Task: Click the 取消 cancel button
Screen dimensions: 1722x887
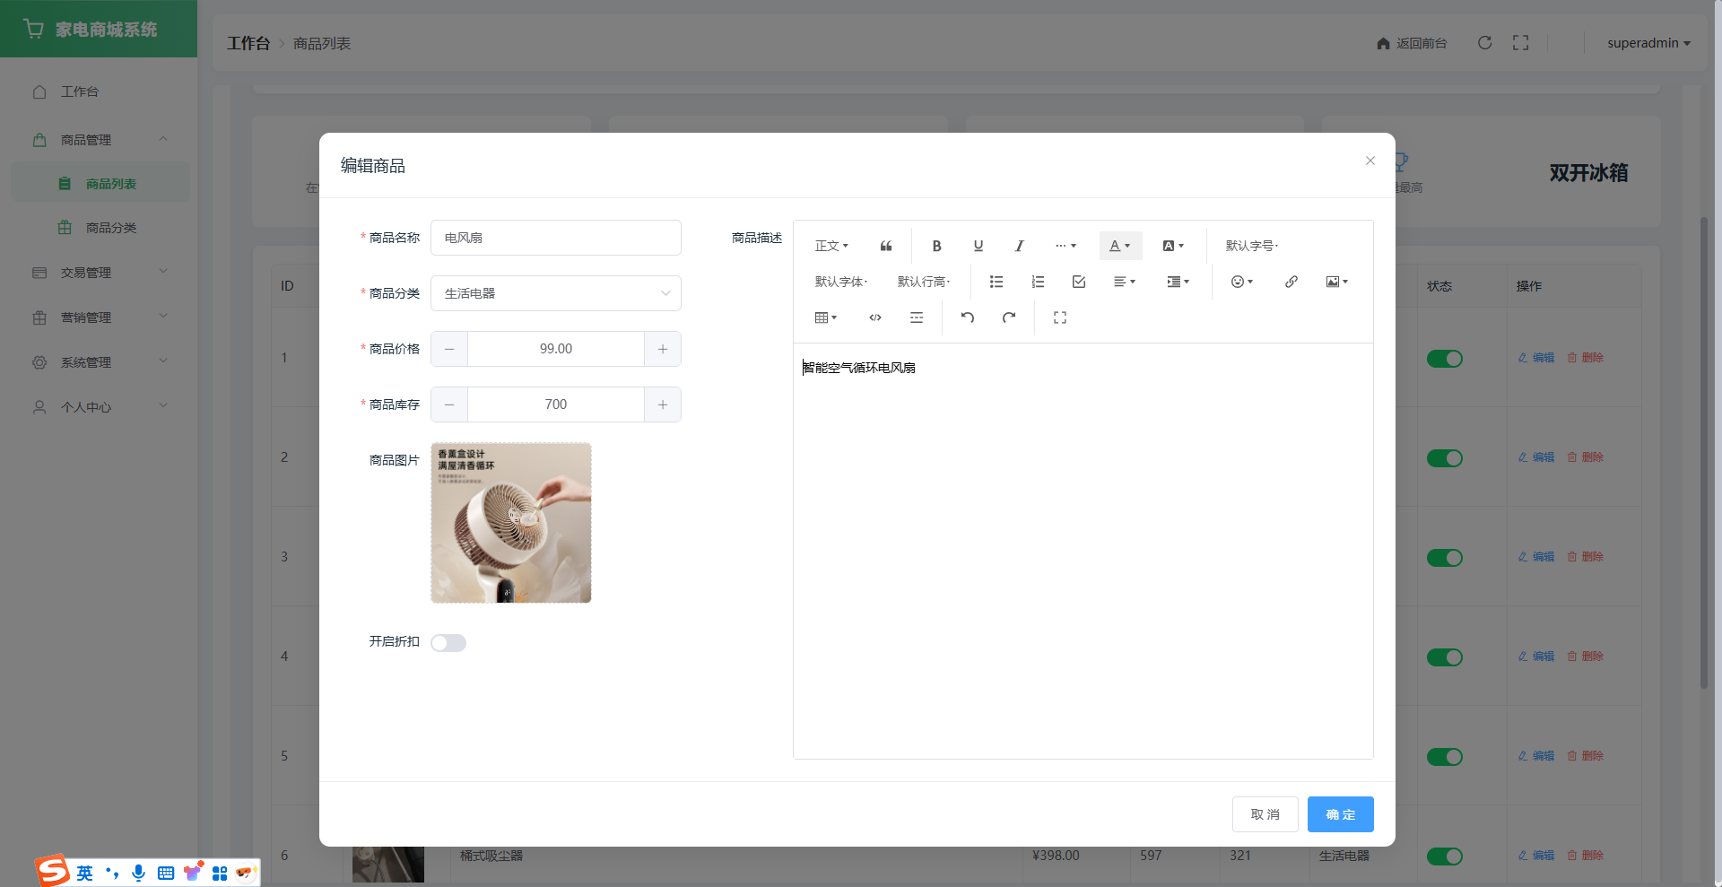Action: point(1265,814)
